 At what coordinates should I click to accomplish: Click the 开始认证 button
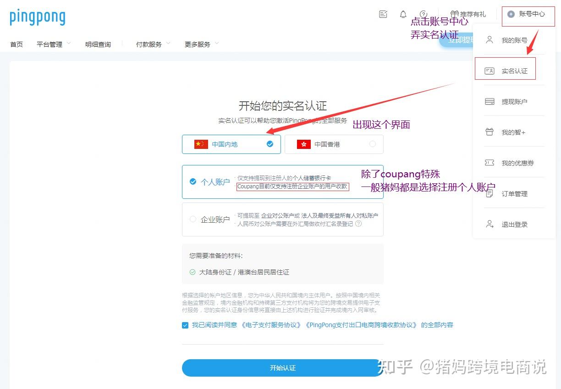click(x=283, y=368)
